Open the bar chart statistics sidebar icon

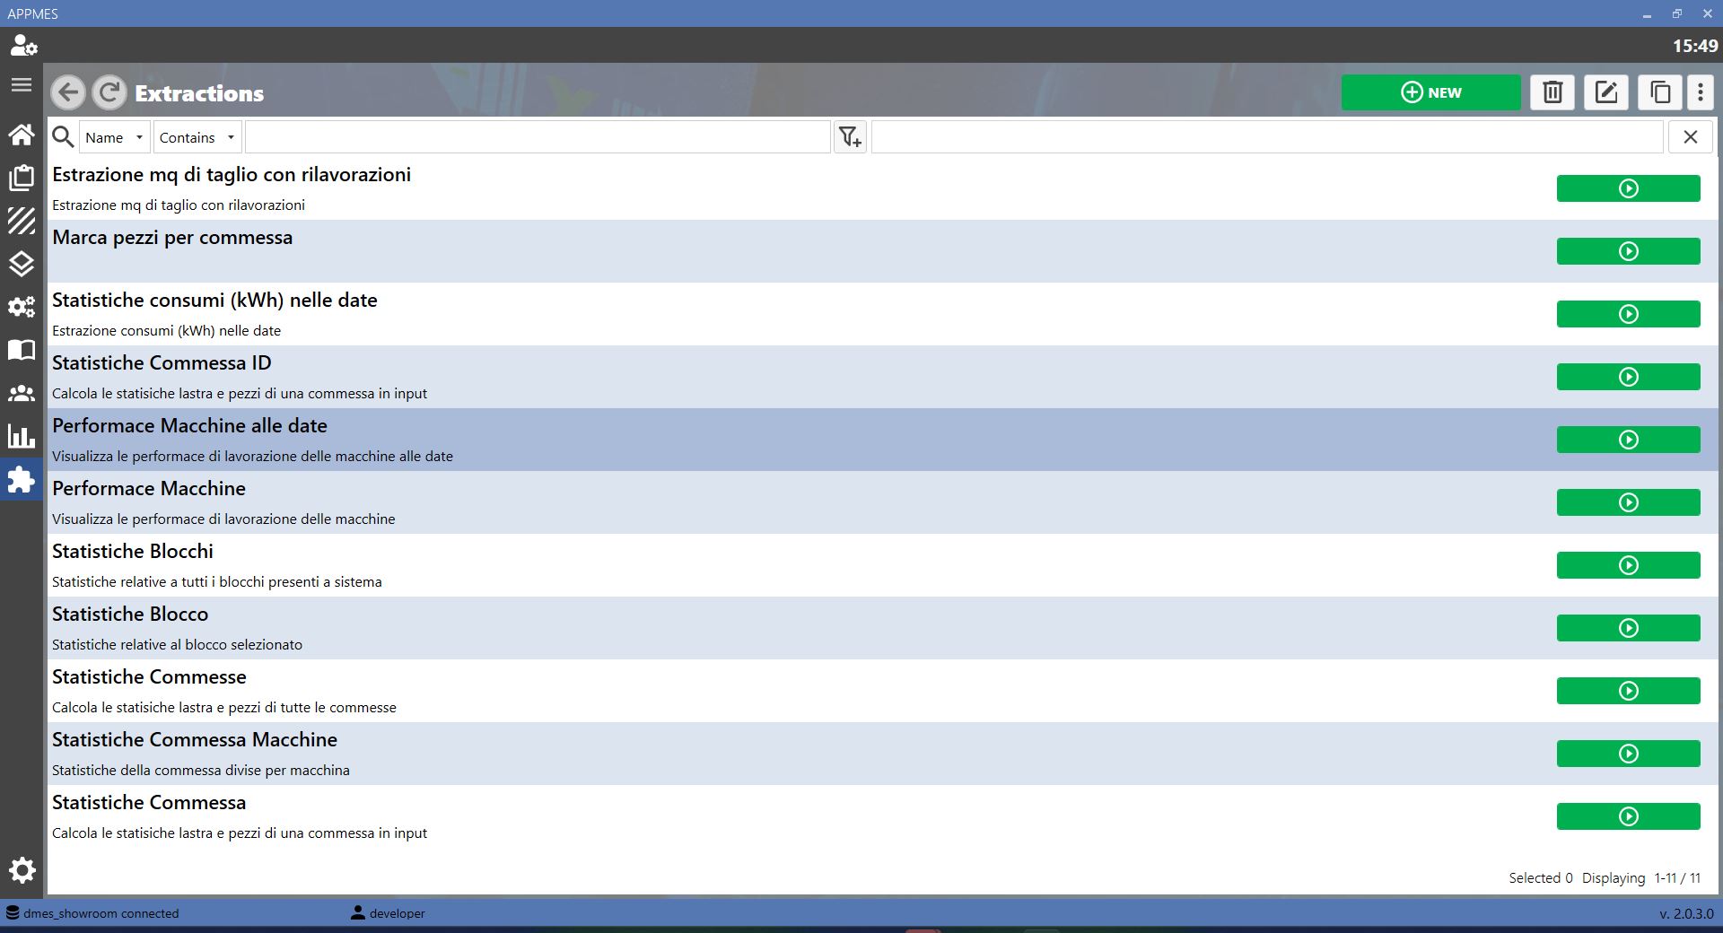tap(22, 436)
